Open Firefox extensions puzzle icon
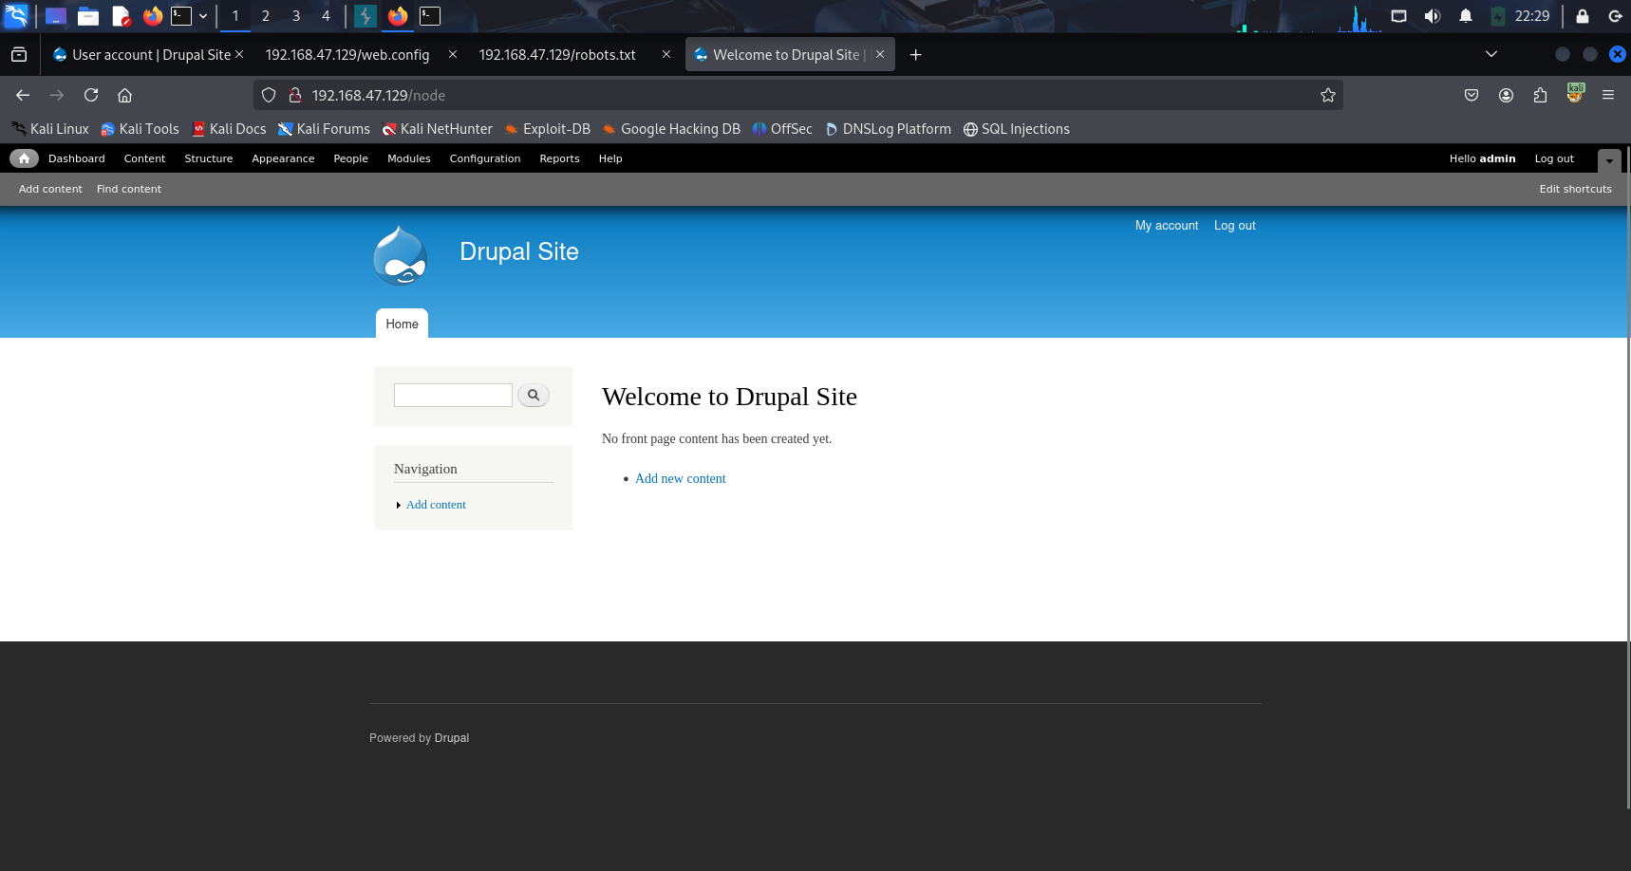The image size is (1631, 871). click(x=1540, y=95)
